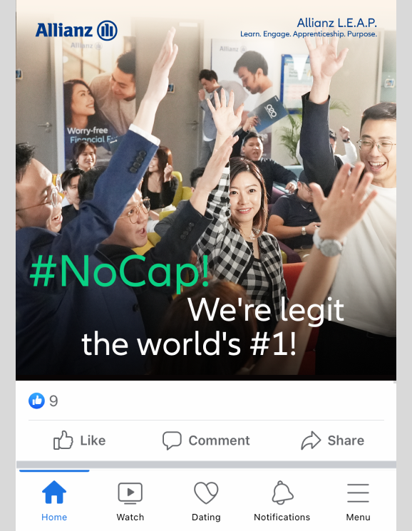This screenshot has width=412, height=531.
Task: Open the Notifications bell icon
Action: tap(282, 493)
